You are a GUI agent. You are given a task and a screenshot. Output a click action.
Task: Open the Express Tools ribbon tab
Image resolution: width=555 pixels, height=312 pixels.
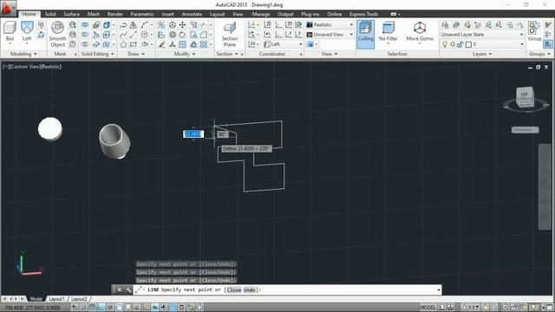[x=363, y=14]
